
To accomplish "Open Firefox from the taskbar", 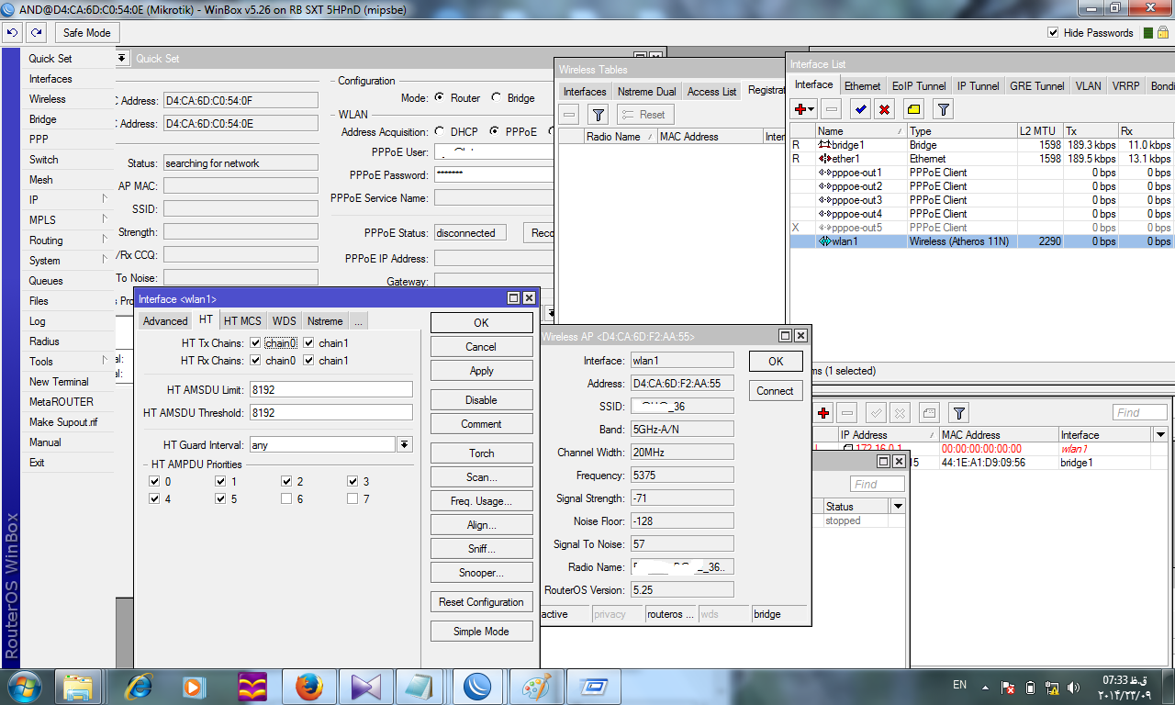I will point(309,687).
